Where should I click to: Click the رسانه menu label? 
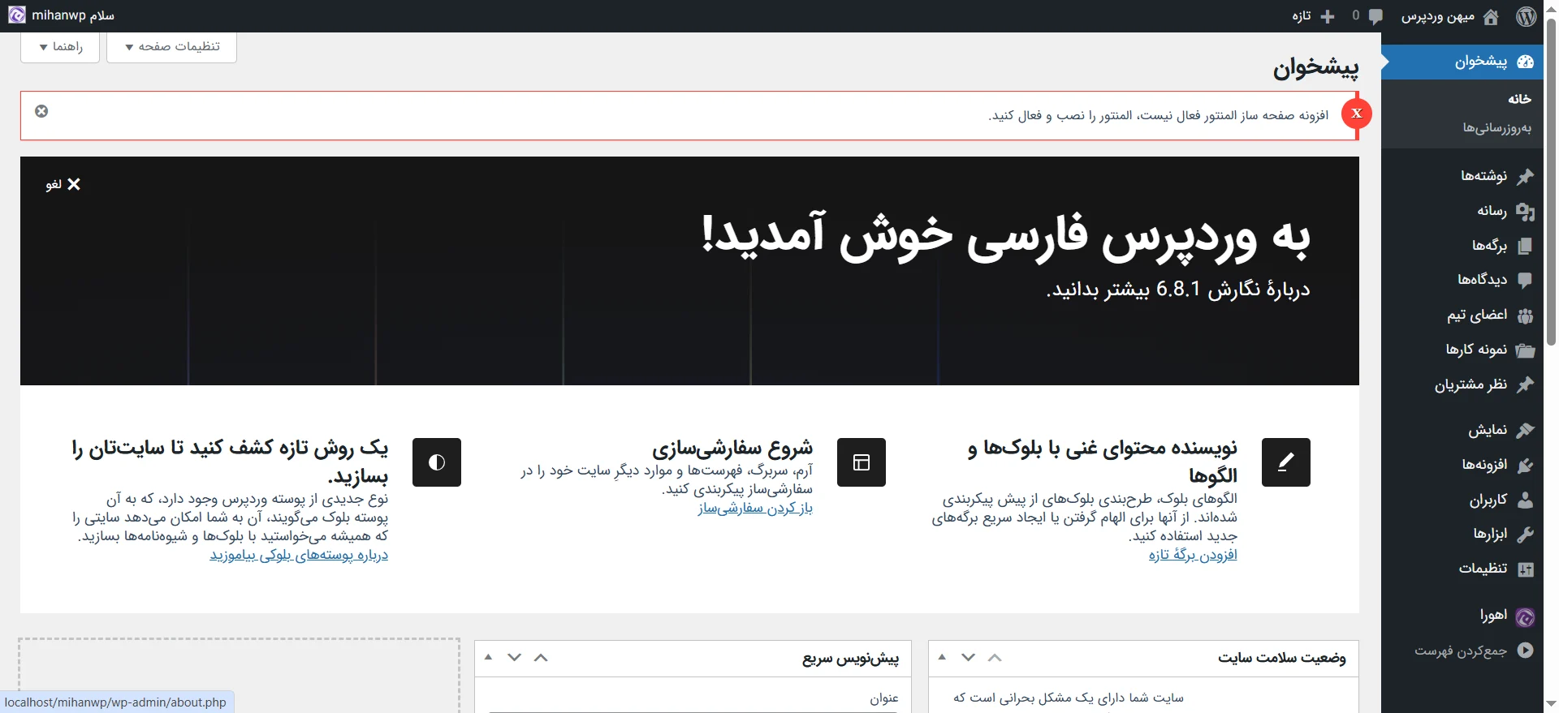pos(1492,211)
